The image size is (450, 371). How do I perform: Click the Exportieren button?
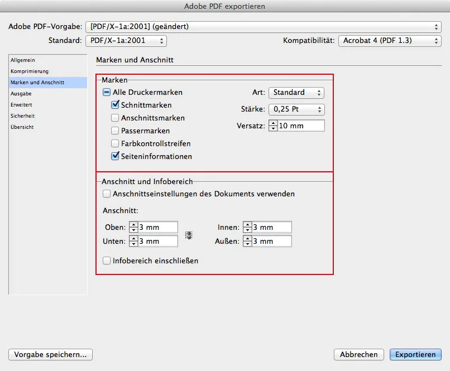415,355
